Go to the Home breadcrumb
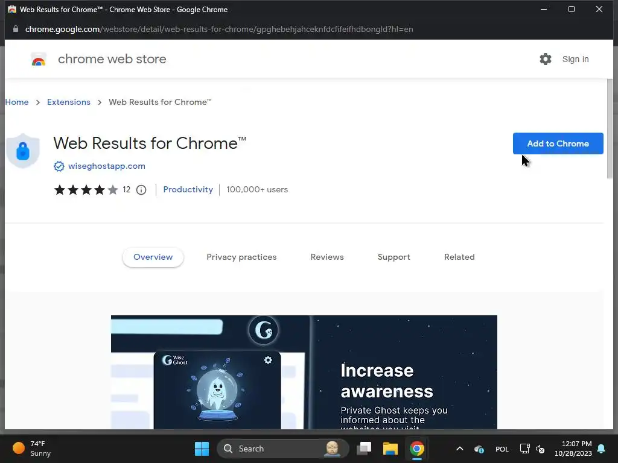Screen dimensions: 618x463 coord(17,102)
